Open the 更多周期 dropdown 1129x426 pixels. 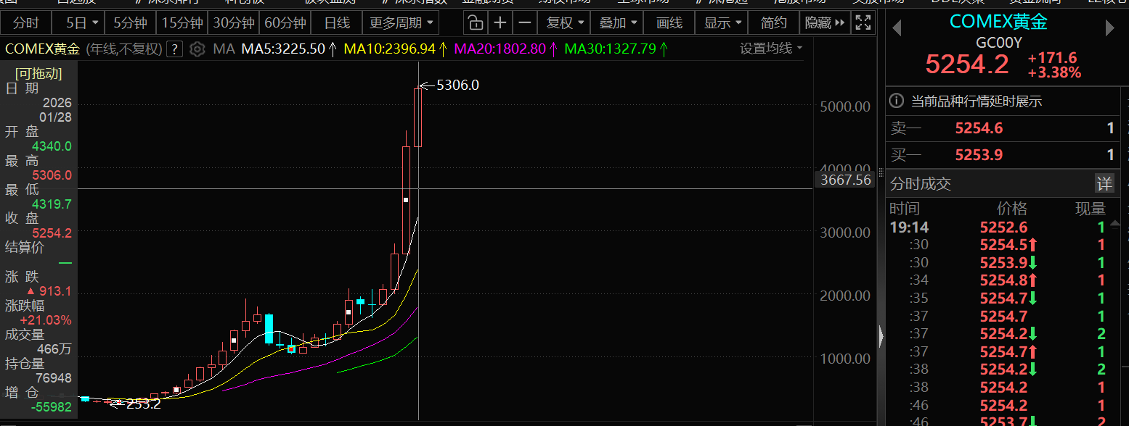point(402,22)
